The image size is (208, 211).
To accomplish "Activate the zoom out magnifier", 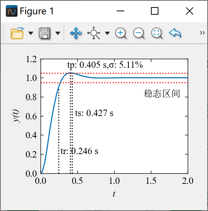I will coord(139,33).
